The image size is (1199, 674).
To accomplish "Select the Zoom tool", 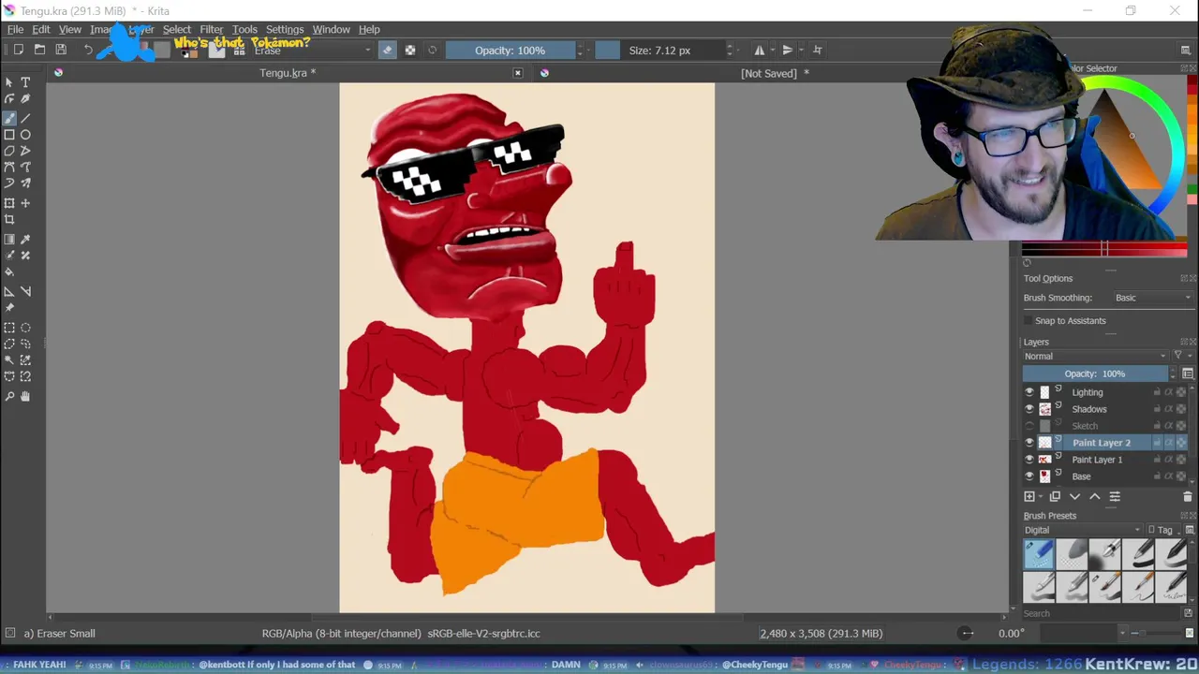I will pyautogui.click(x=9, y=397).
